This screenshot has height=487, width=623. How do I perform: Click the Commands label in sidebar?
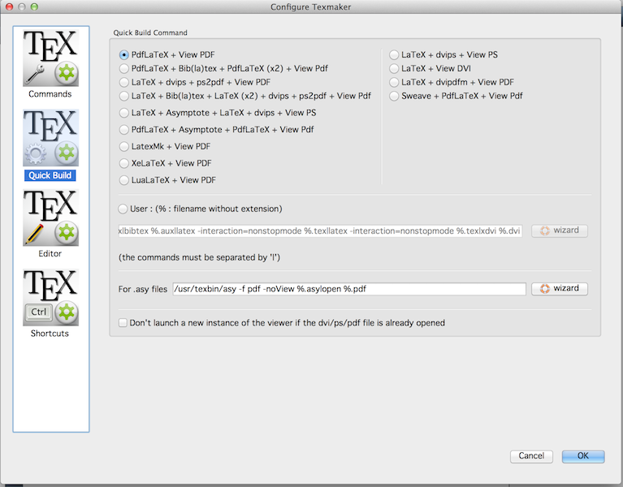tap(50, 94)
